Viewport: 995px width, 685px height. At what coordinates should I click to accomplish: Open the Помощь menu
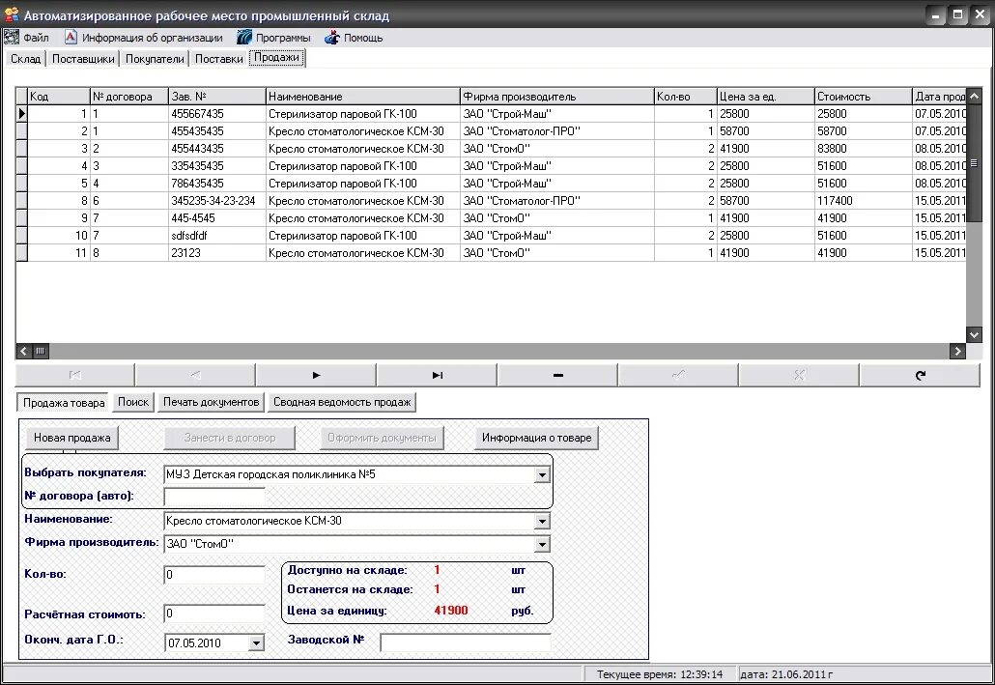[x=363, y=38]
